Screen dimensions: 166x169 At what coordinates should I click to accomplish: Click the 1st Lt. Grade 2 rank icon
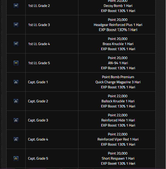16,6
